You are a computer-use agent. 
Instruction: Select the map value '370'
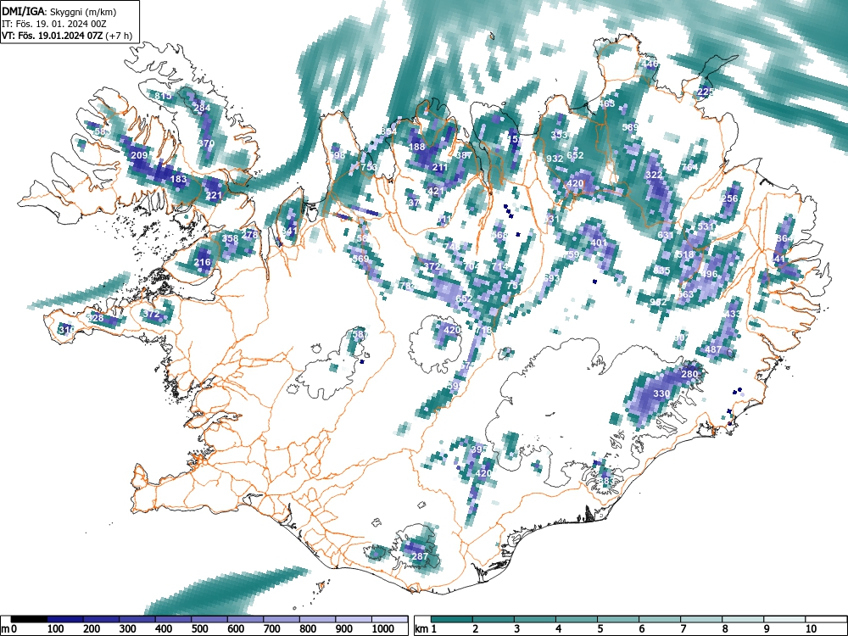coord(206,143)
